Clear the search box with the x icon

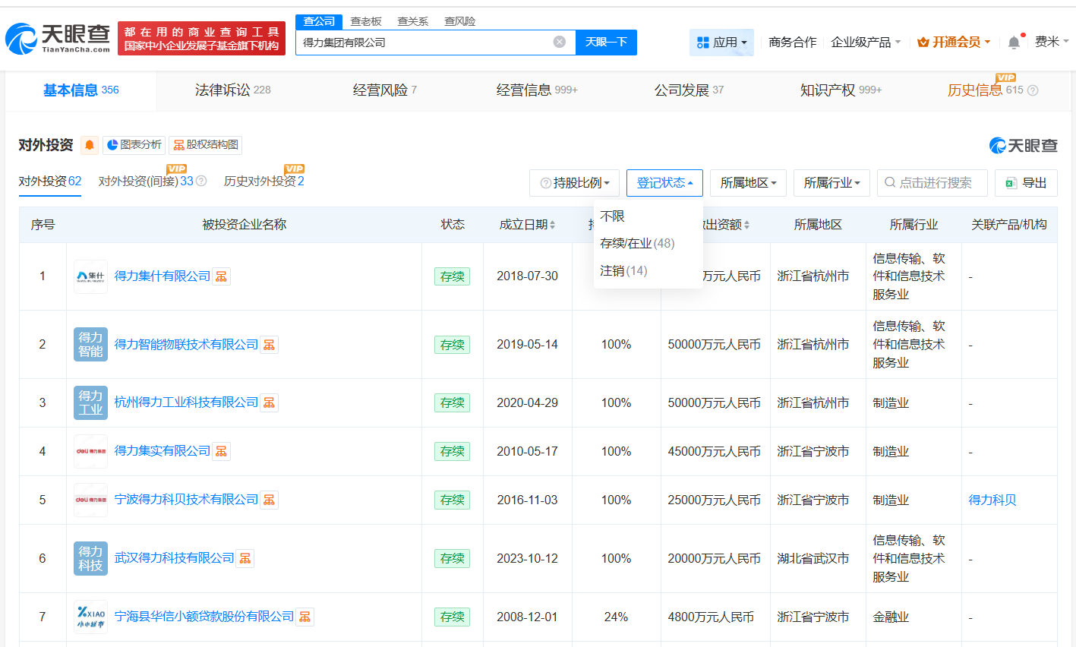[560, 42]
